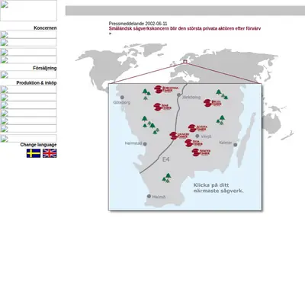Screen dimensions: 305x305
Task: Open first menu item under Koncernen
Action: 28,34
